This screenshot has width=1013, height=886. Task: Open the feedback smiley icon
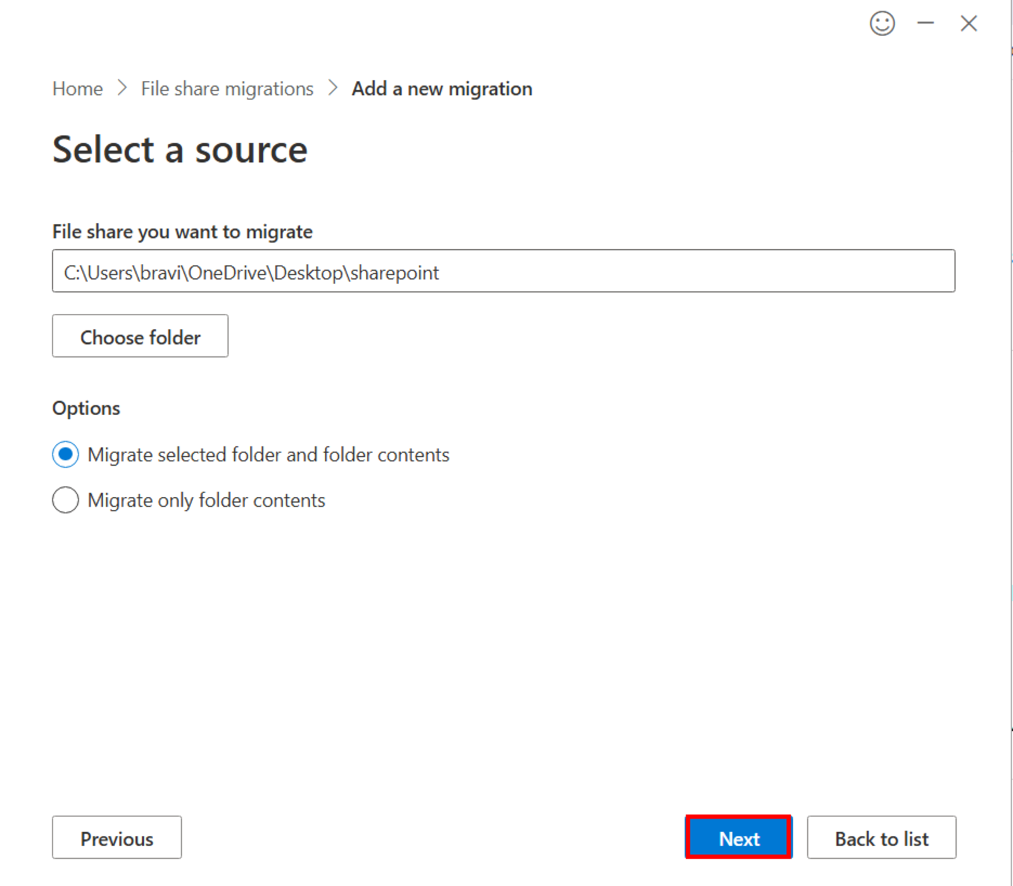tap(883, 24)
